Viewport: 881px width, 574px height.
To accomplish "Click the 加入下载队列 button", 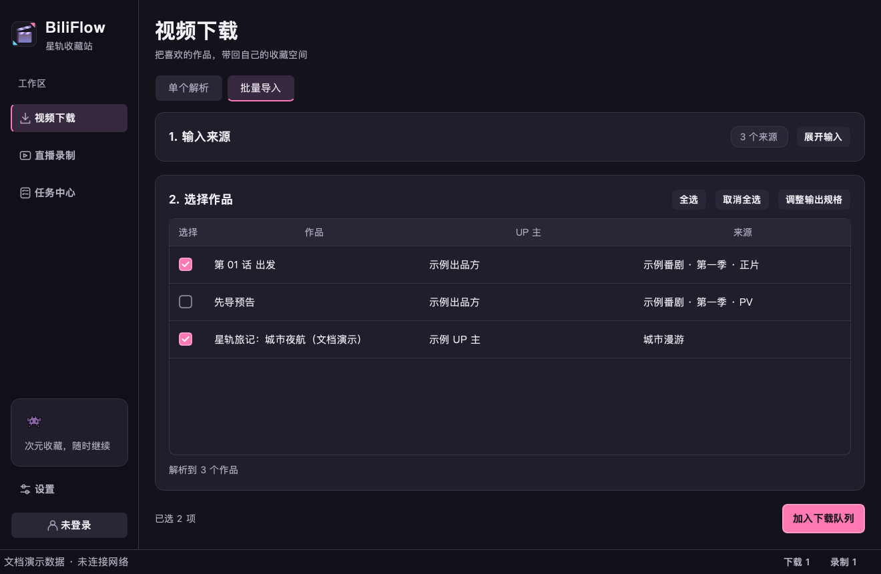I will (824, 519).
